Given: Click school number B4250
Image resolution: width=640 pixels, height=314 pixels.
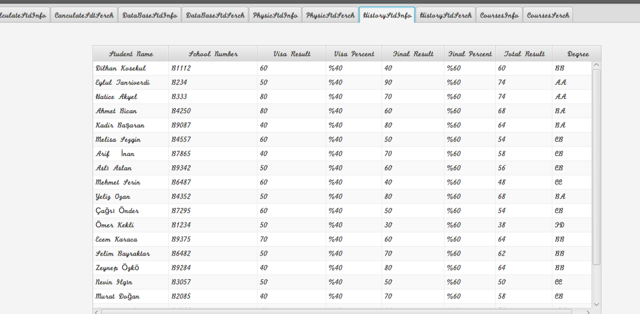Looking at the screenshot, I should [181, 111].
